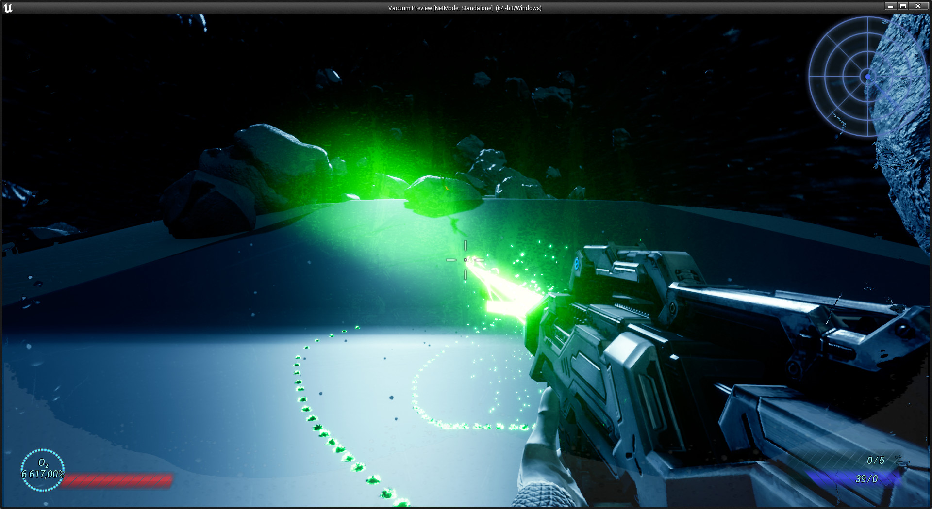Viewport: 932px width, 509px height.
Task: Click the 39/0 ammo counter
Action: 866,479
